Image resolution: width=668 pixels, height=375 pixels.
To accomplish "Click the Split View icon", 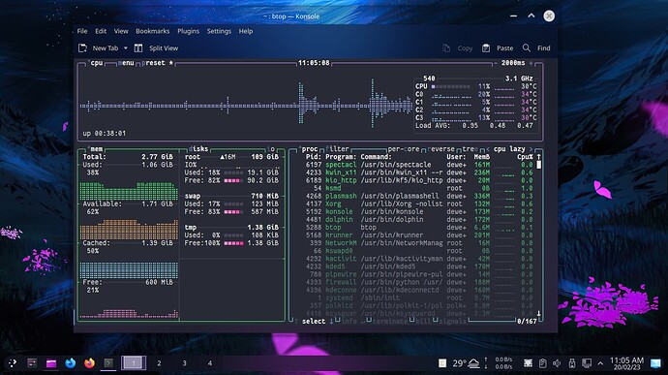I will 138,48.
